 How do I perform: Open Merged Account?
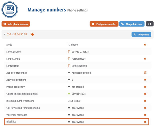point(132,24)
